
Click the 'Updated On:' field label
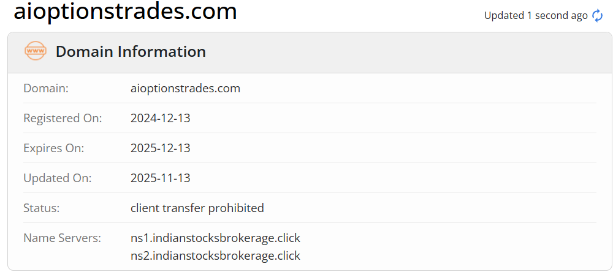coord(58,178)
